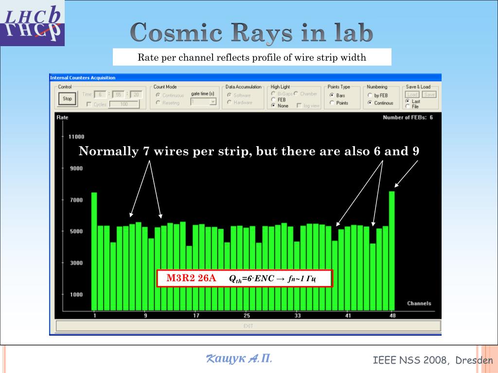
Task: Click the 'Rate per channel reflects profile' caption
Action: tap(252, 57)
